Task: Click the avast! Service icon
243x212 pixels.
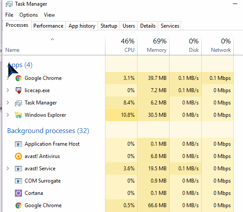Action: 18,169
